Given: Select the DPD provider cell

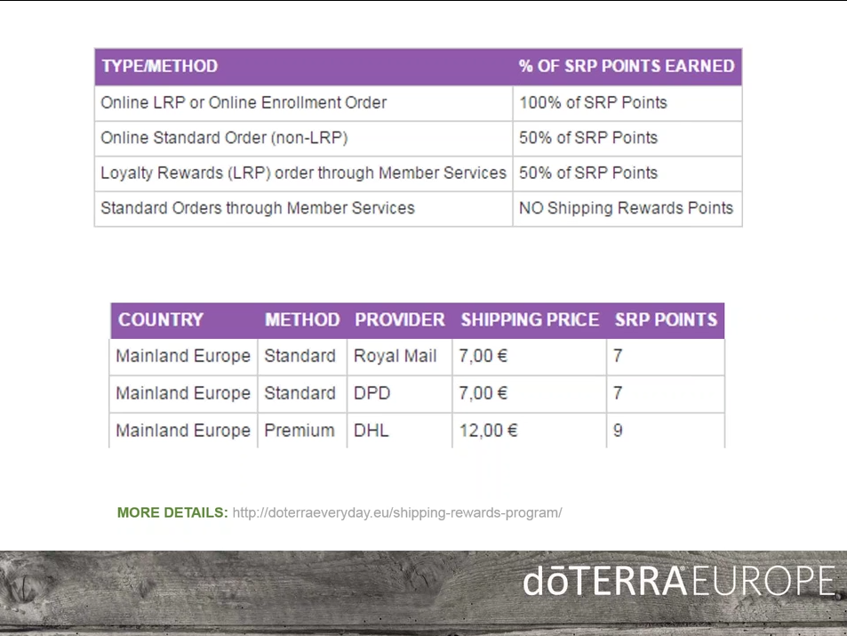Looking at the screenshot, I should (400, 394).
